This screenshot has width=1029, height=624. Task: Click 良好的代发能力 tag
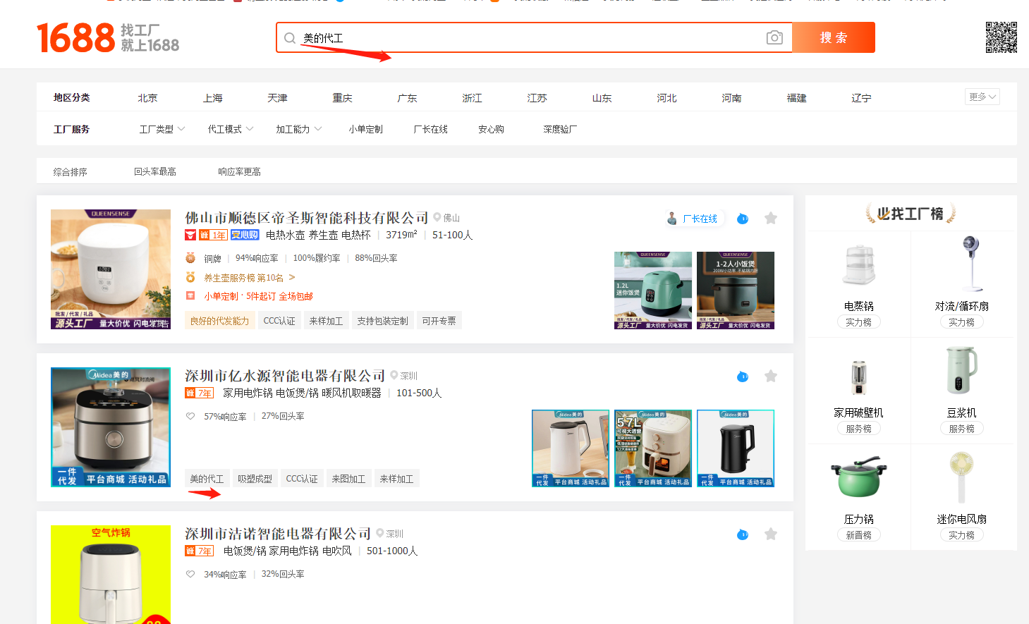pyautogui.click(x=219, y=321)
